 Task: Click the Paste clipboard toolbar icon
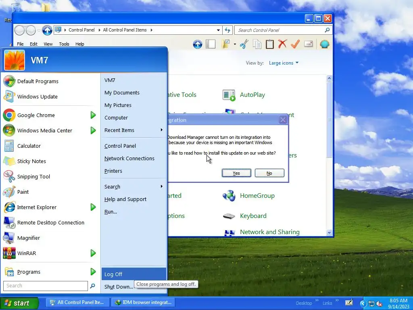click(x=270, y=44)
